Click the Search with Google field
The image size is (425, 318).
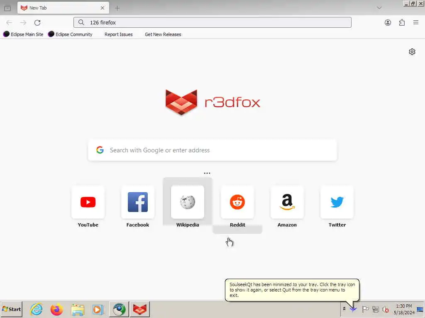[x=212, y=150]
